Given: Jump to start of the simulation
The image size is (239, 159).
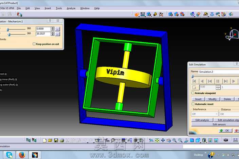Looking at the screenshot, I should coord(195,81).
